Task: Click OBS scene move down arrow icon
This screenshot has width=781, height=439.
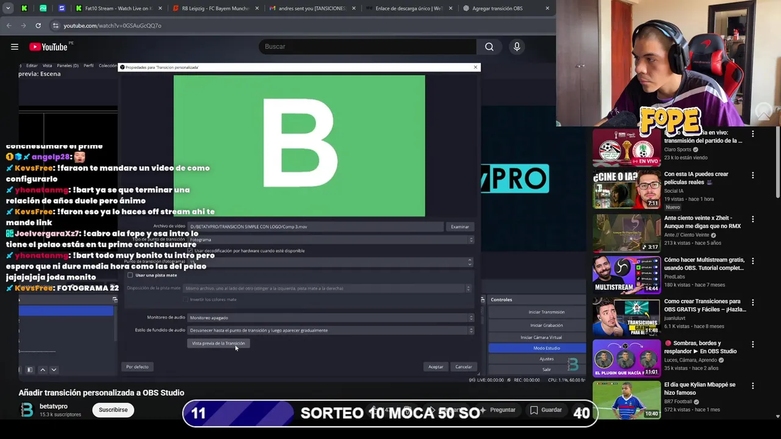Action: (54, 369)
